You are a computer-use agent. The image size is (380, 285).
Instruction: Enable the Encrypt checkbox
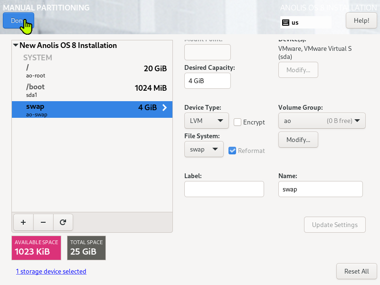[237, 122]
